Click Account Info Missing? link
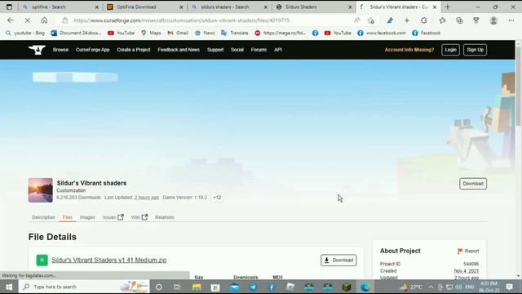 click(x=409, y=50)
